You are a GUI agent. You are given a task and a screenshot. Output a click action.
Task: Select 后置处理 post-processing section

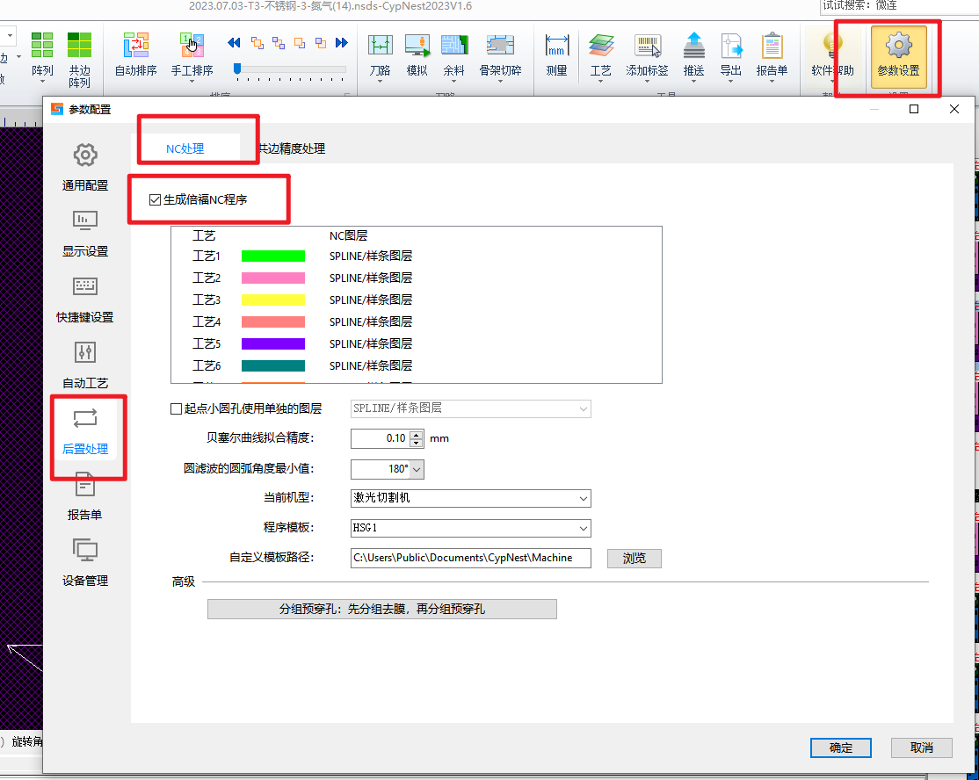click(x=85, y=431)
